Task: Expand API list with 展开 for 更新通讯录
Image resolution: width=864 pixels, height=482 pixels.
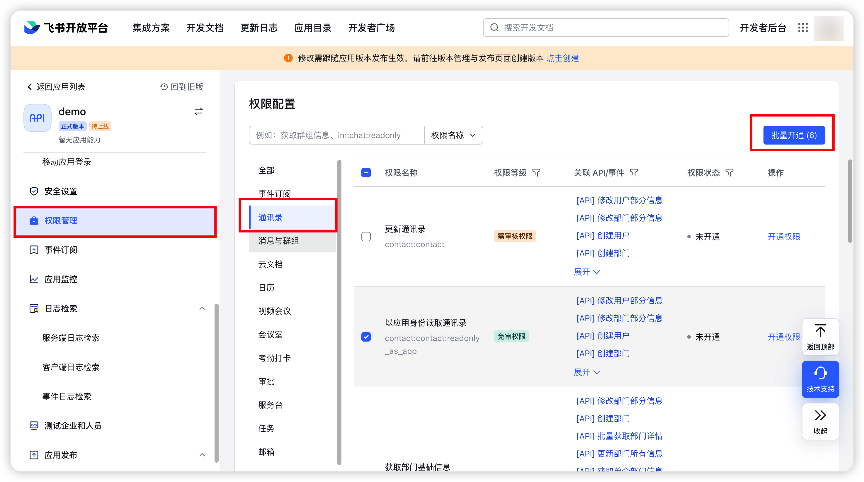Action: tap(587, 272)
